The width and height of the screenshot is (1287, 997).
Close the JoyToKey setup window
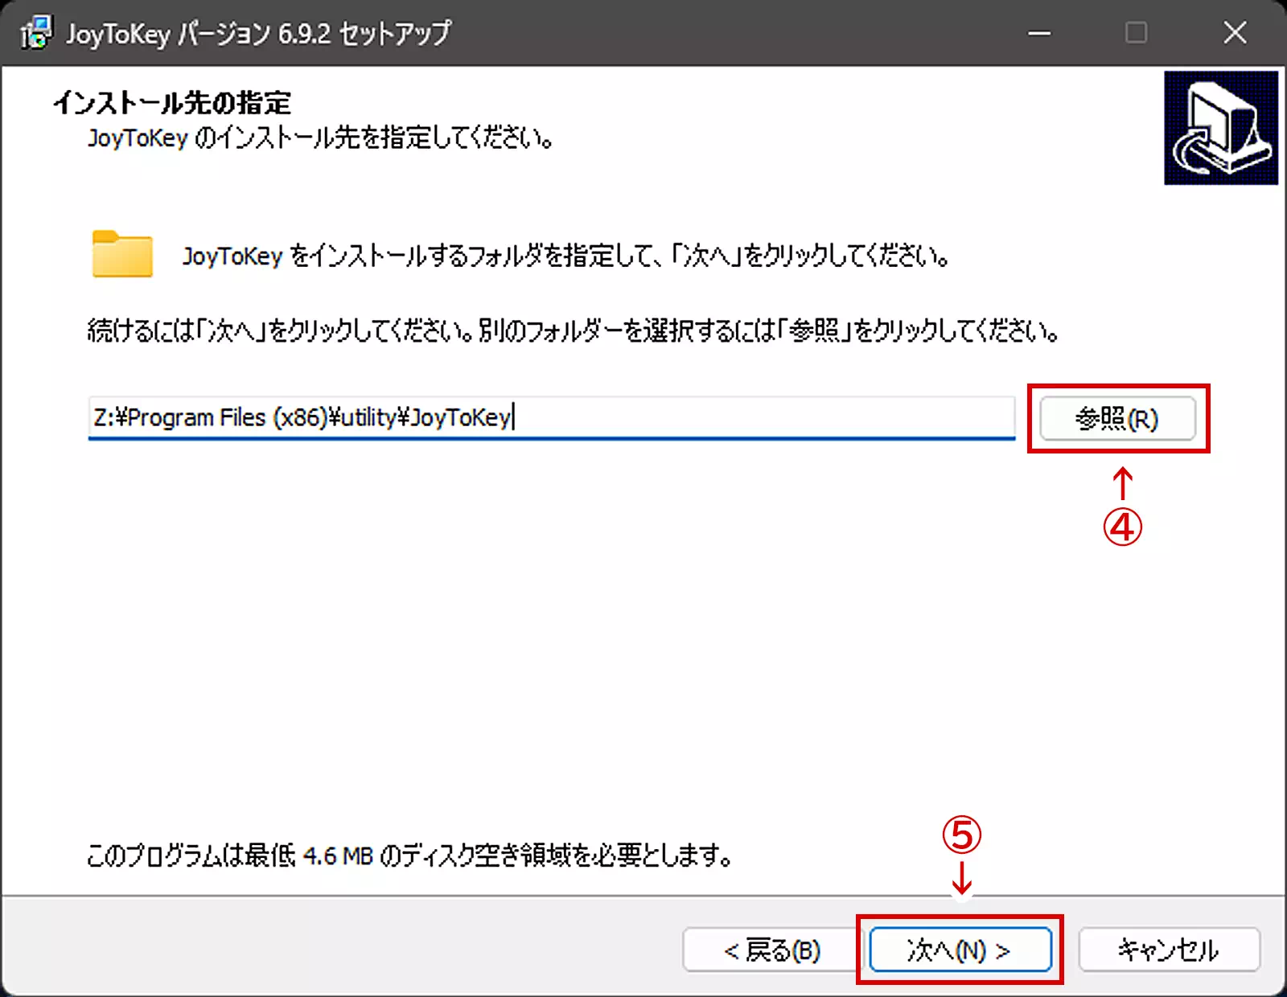[1235, 33]
